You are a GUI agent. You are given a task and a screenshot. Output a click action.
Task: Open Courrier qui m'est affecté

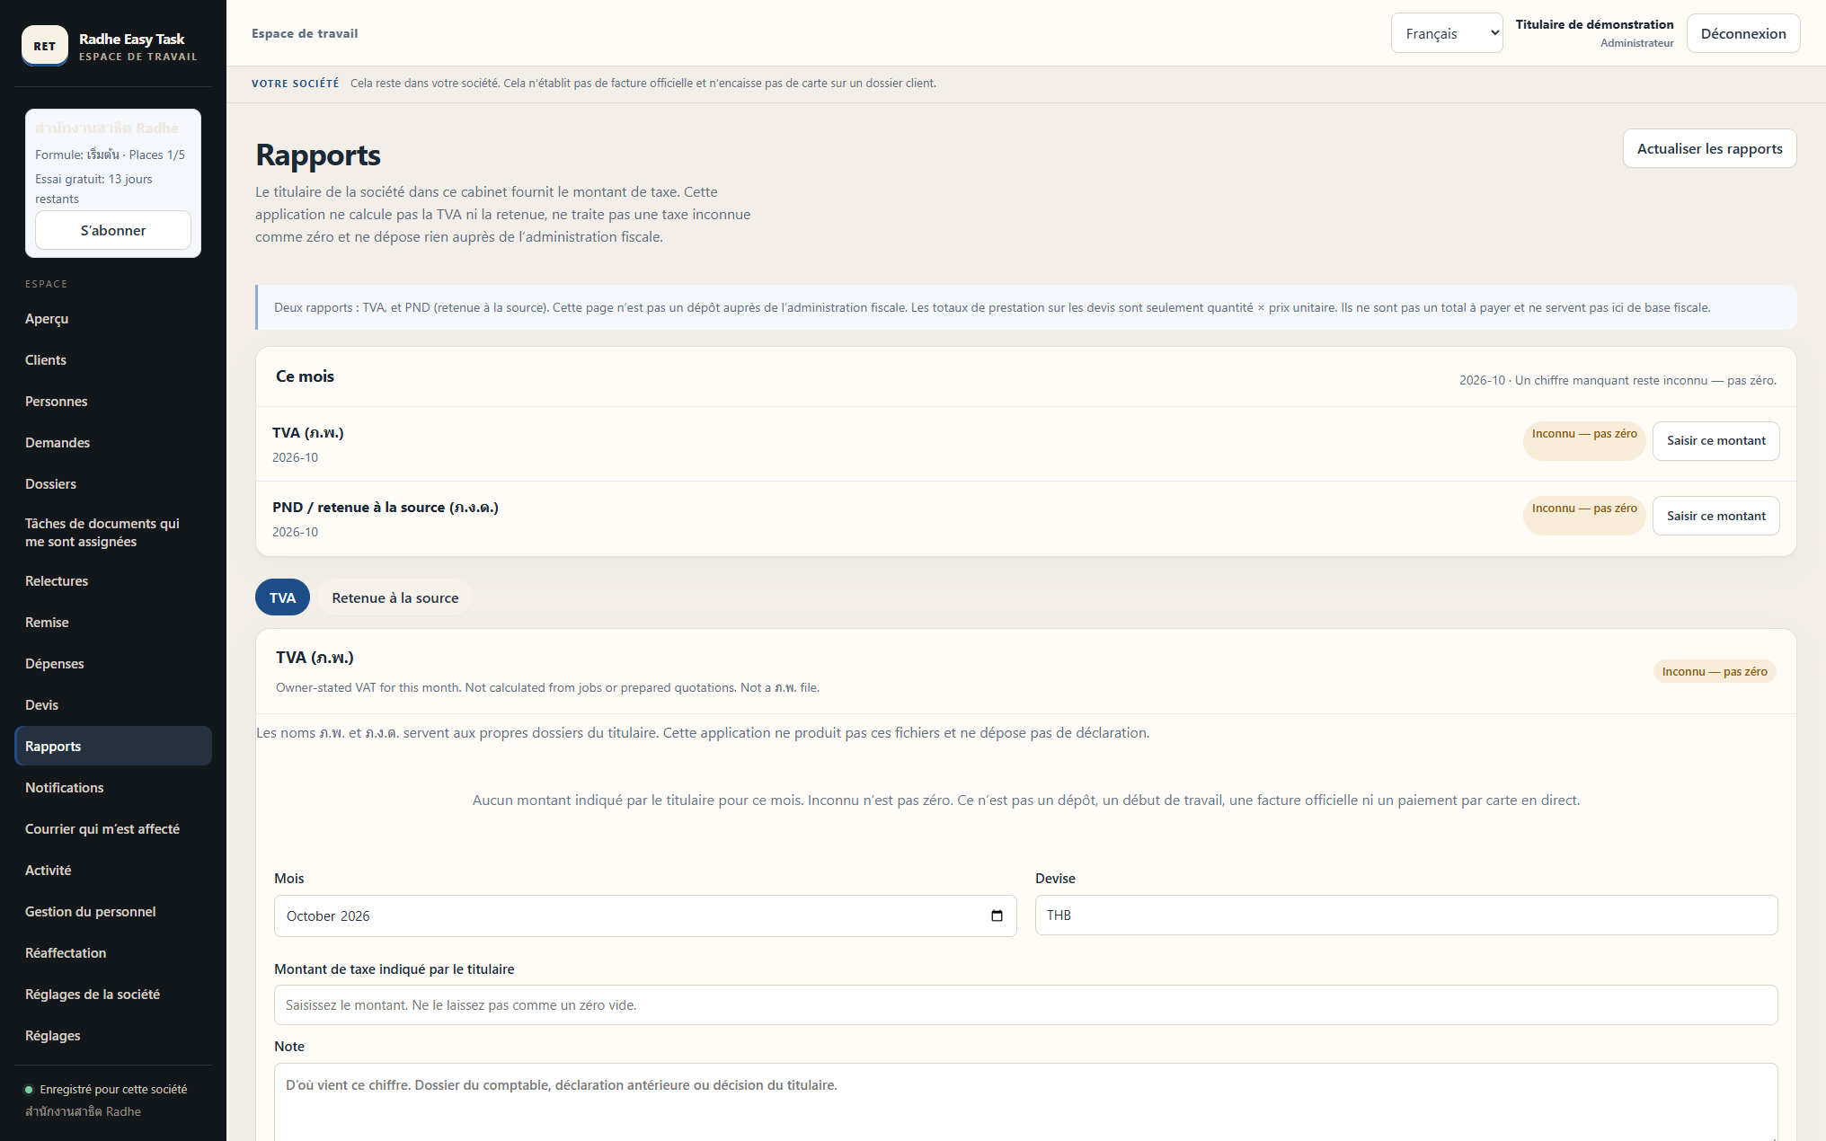pos(113,829)
